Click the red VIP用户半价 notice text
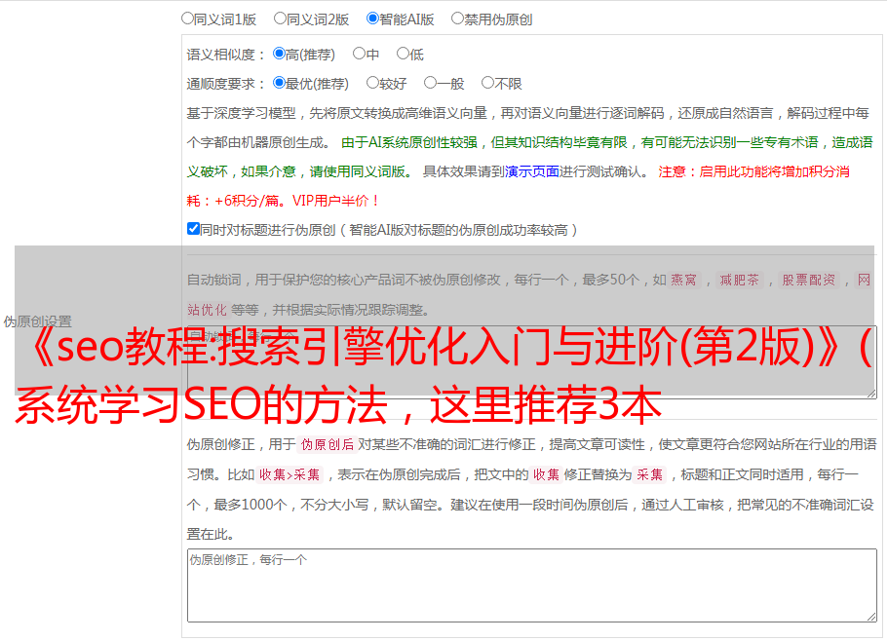The image size is (888, 641). point(335,201)
